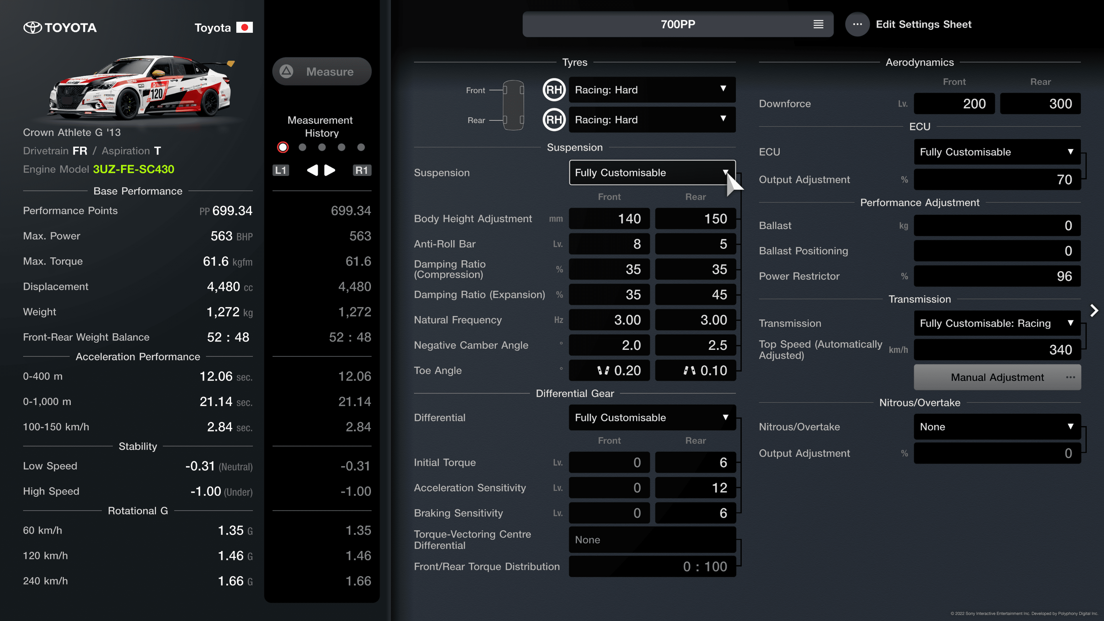Click the hamburger menu icon on 700PP bar
1104x621 pixels.
point(818,24)
